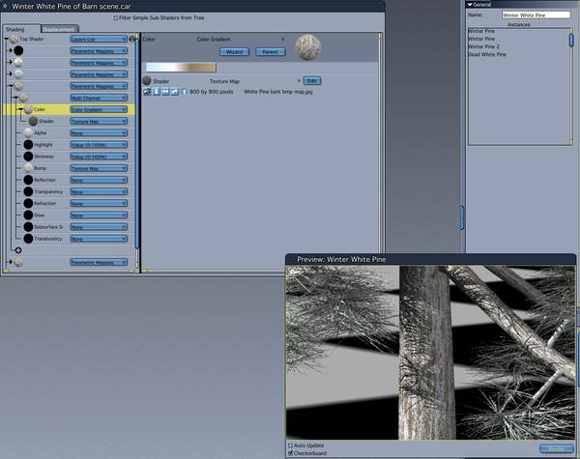Click the color gradient bar
Viewport: 580px width, 459px height.
pos(181,67)
